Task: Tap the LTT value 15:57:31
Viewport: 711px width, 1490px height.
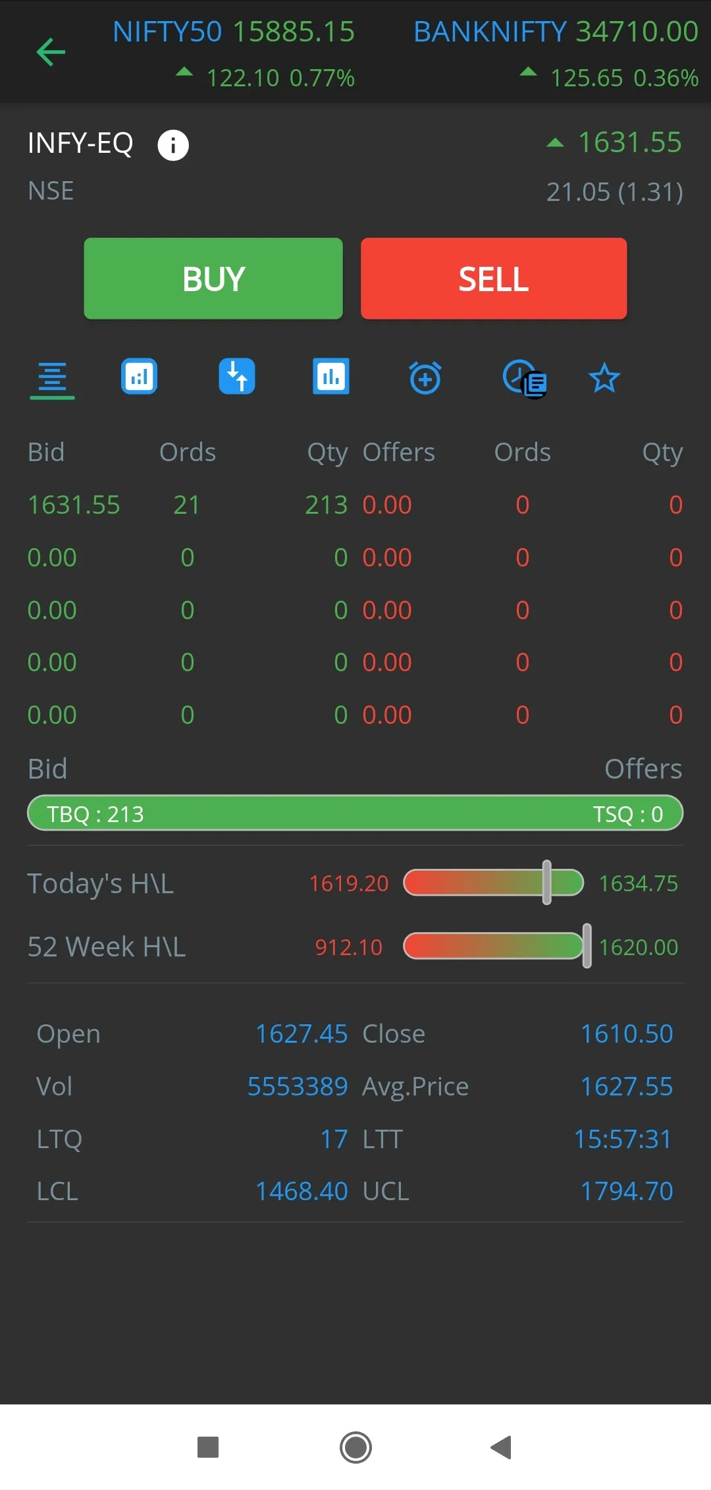Action: point(623,1140)
